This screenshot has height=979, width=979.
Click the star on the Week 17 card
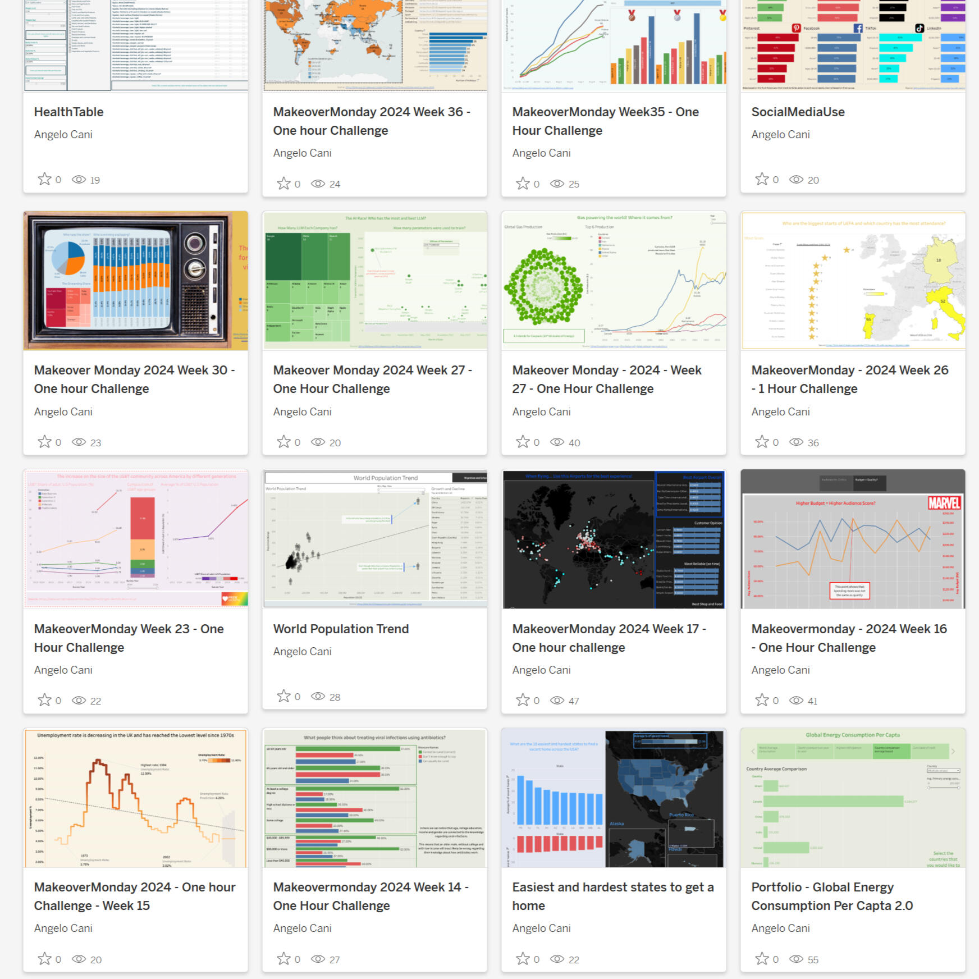tap(523, 701)
